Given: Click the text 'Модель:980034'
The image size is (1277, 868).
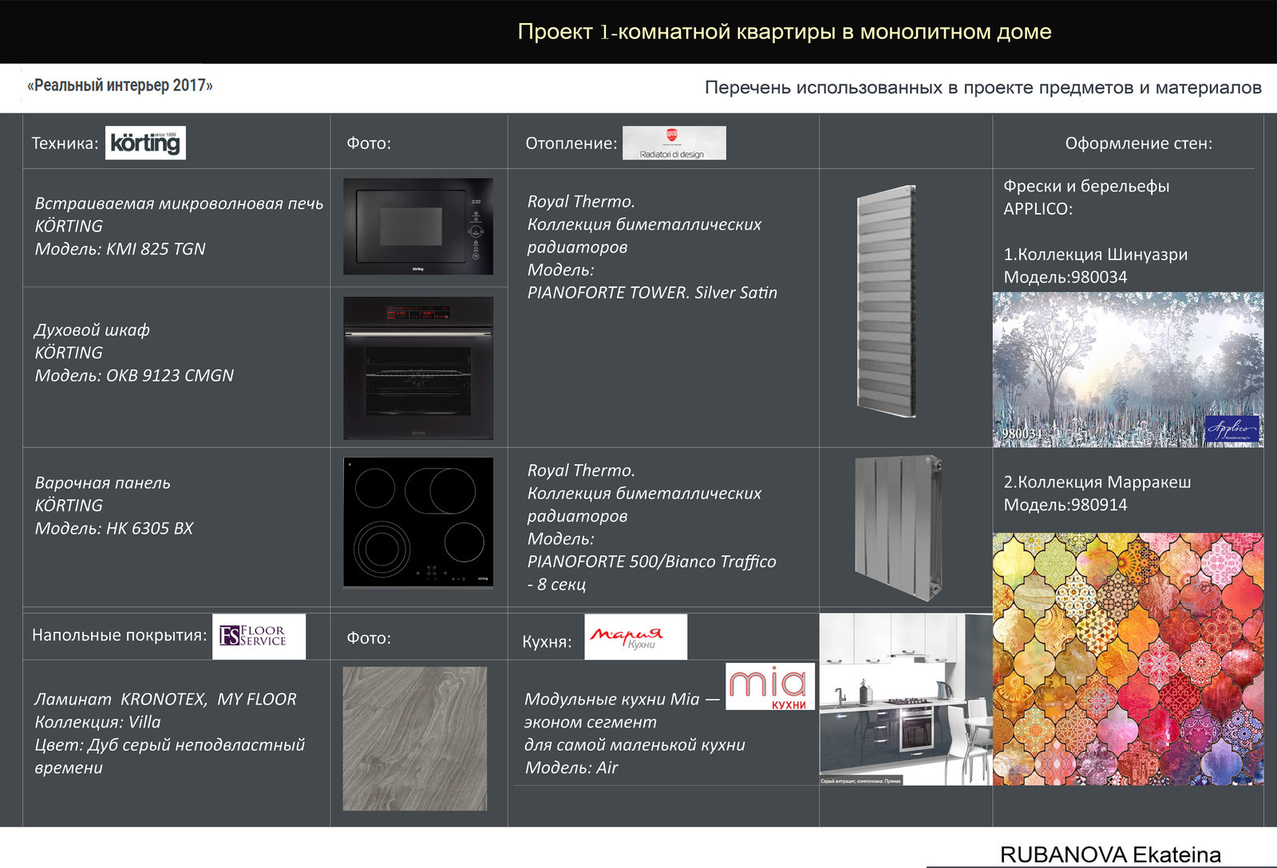Looking at the screenshot, I should (1065, 278).
